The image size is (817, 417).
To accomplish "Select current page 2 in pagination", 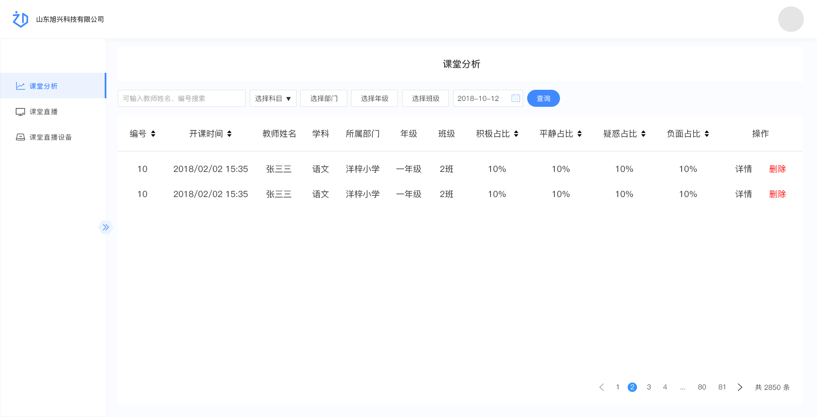I will click(x=632, y=387).
